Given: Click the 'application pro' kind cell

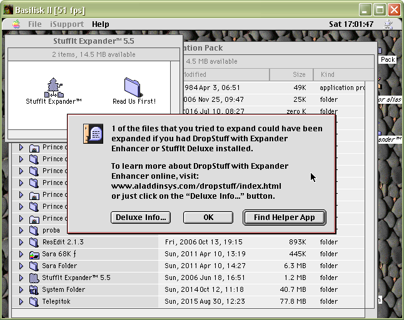Looking at the screenshot, I should [x=342, y=87].
